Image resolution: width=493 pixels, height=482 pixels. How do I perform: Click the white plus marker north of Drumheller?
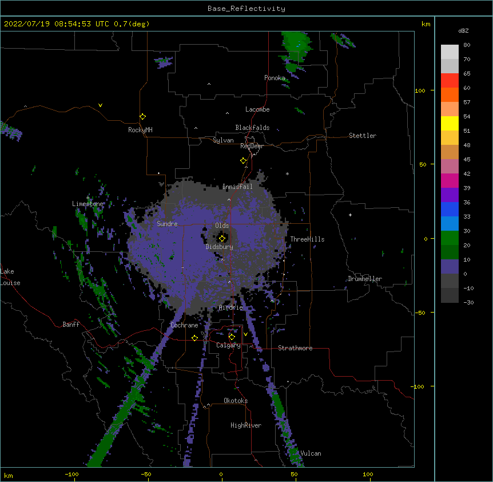350,215
